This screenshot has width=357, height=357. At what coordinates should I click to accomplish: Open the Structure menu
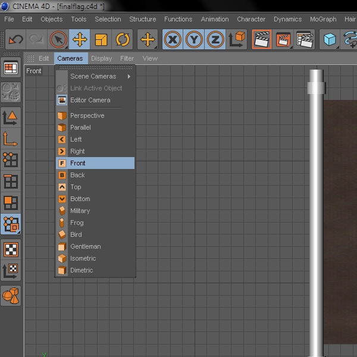[143, 19]
